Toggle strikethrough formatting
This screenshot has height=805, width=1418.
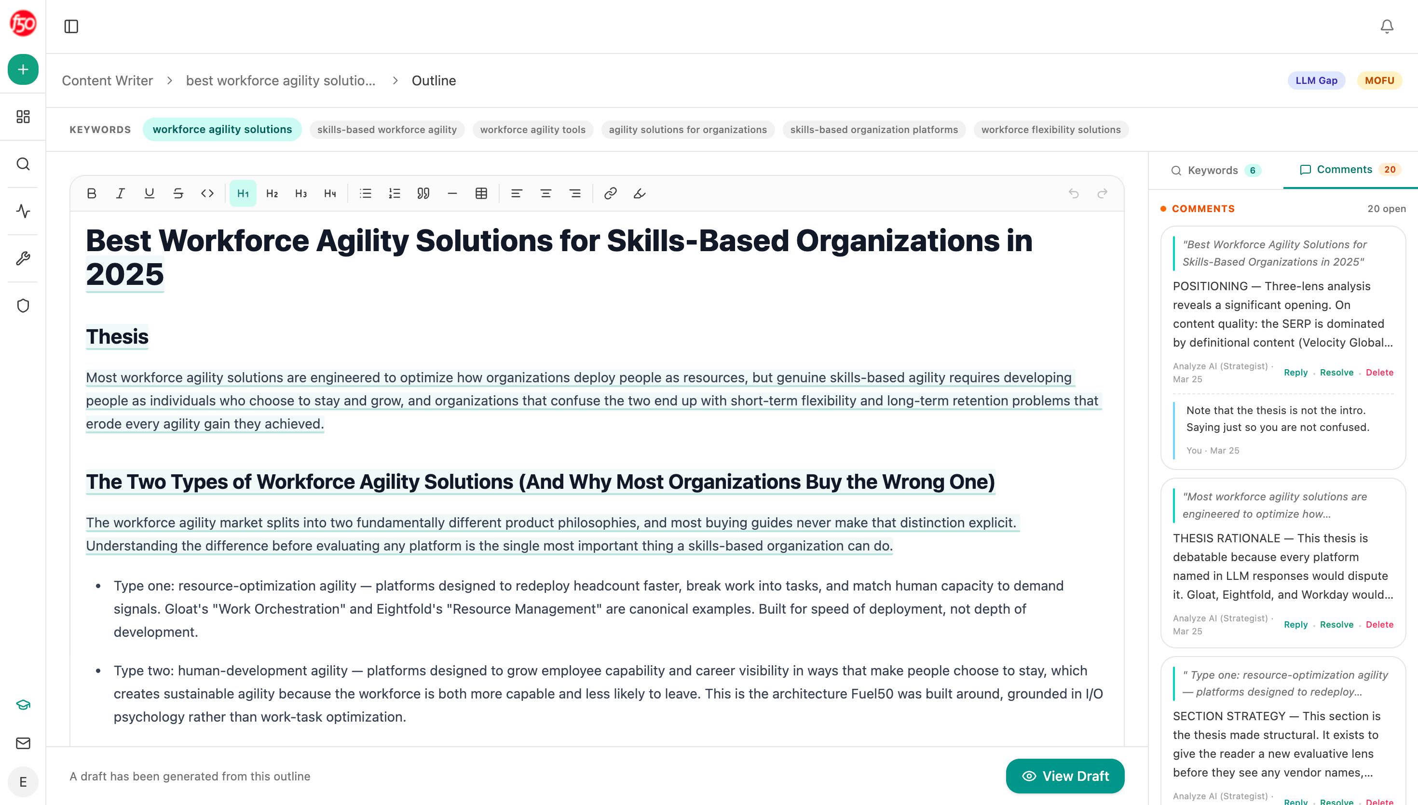click(x=178, y=193)
